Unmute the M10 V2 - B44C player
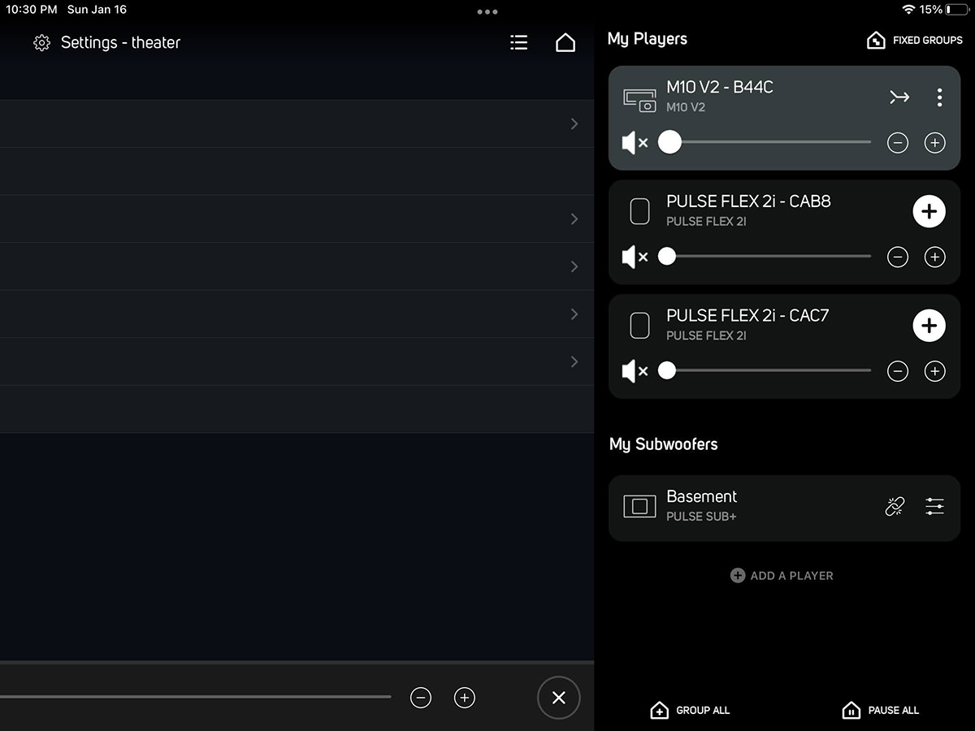The image size is (975, 731). 635,143
